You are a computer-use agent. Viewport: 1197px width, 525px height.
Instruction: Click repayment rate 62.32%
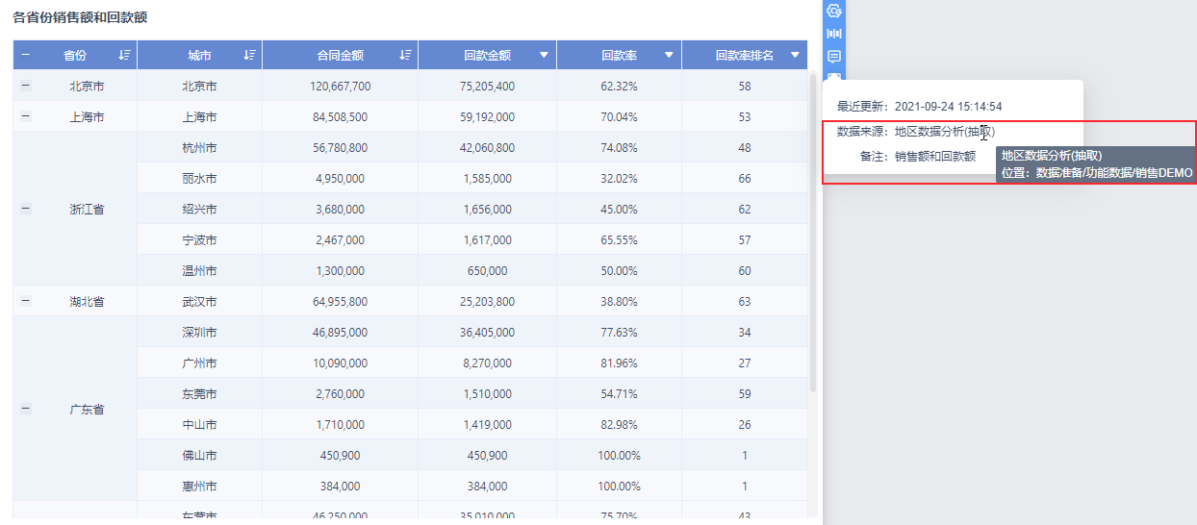(x=619, y=86)
